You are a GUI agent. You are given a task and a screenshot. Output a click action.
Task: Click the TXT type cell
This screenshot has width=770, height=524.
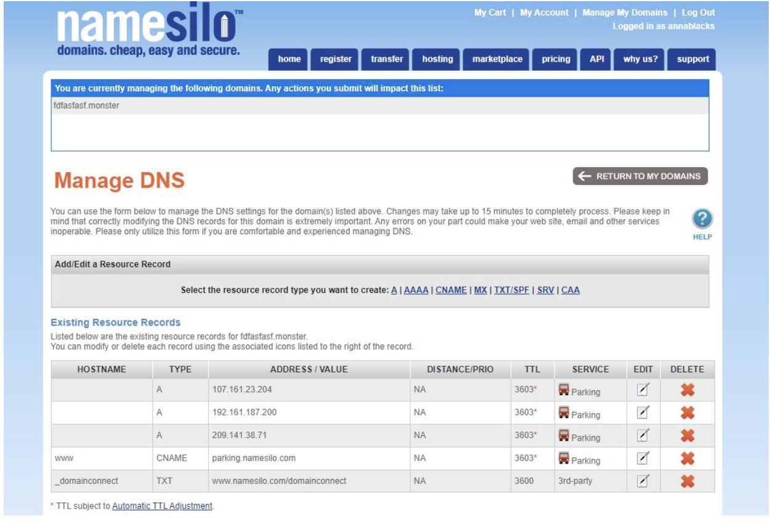click(181, 481)
